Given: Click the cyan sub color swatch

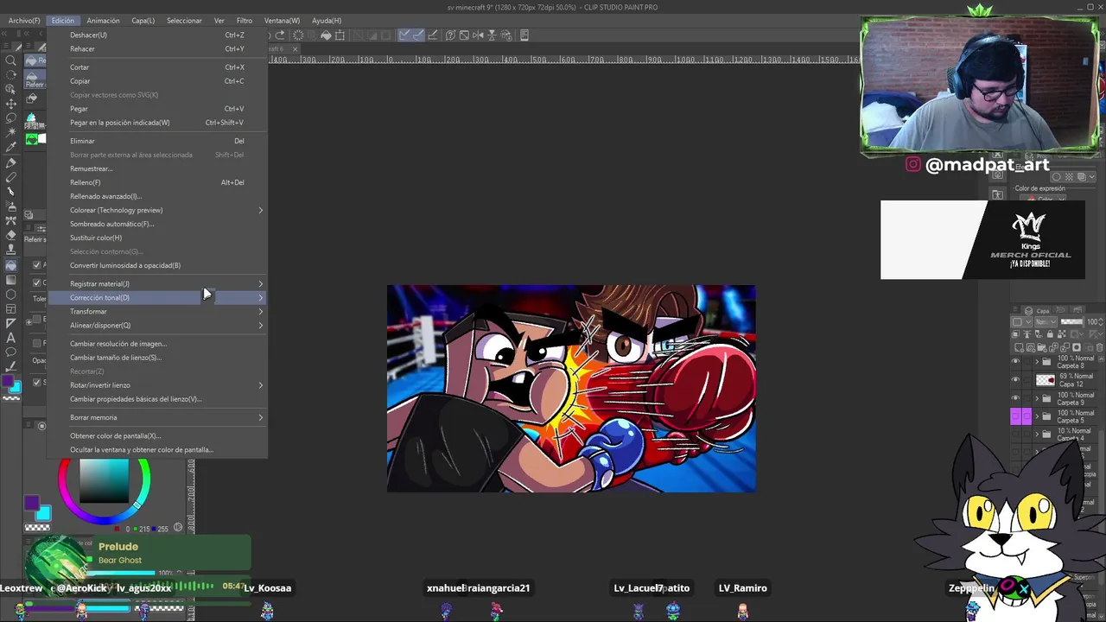Looking at the screenshot, I should click(x=43, y=513).
